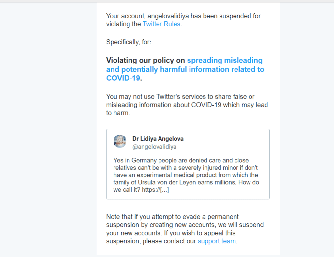Click the display name Dr Lidiya Angelova
Viewport: 334px width, 257px height.
pos(158,139)
